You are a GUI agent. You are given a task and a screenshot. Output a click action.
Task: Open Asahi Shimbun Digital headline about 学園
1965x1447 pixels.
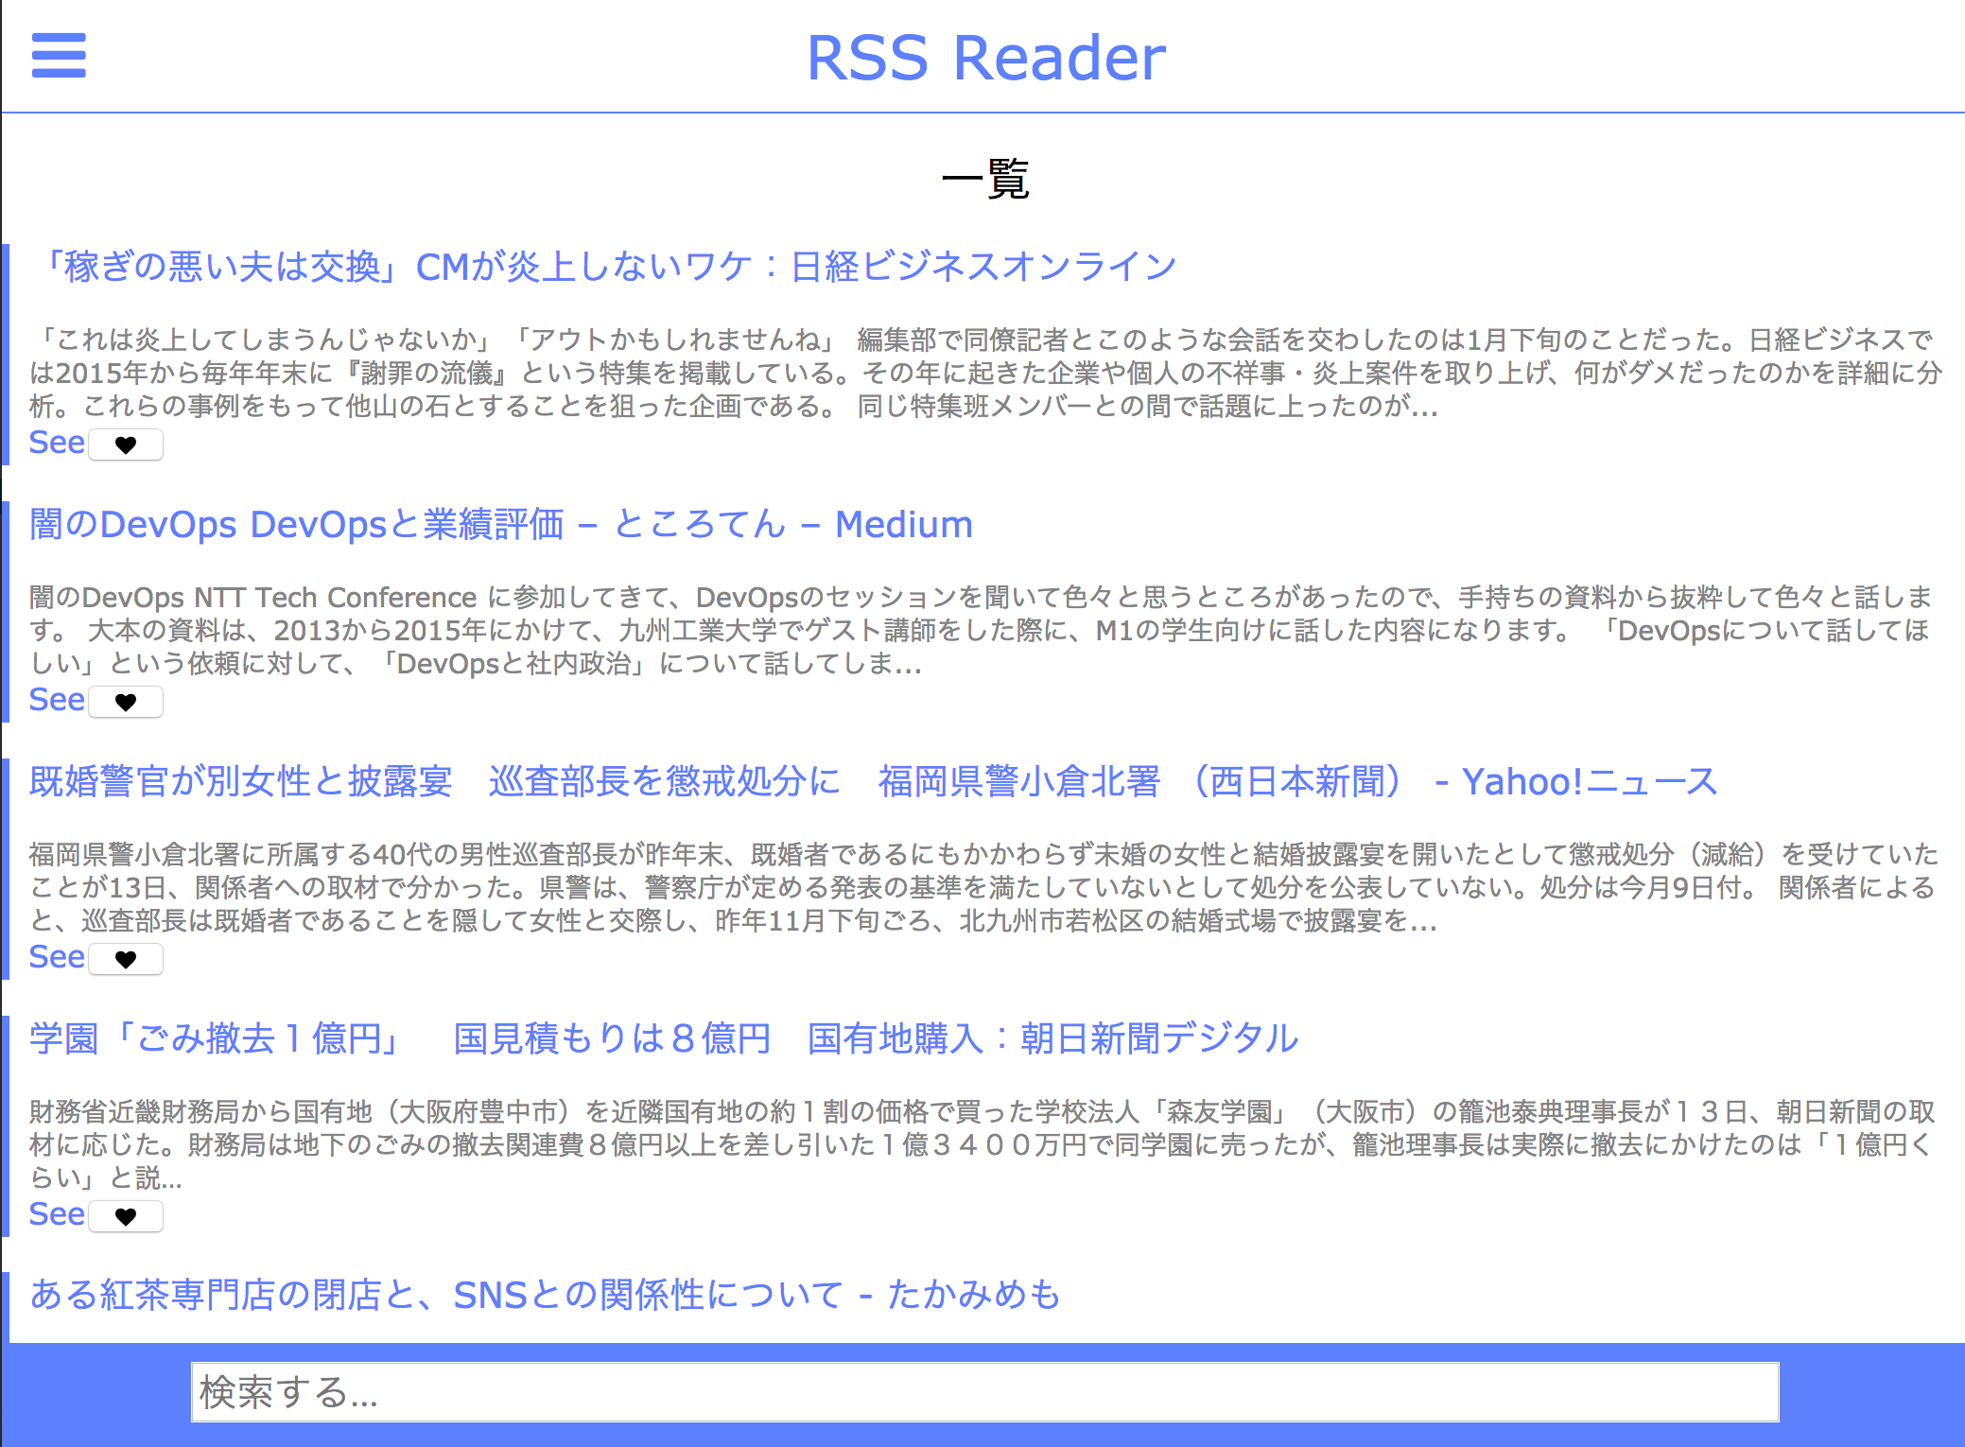pyautogui.click(x=662, y=1038)
